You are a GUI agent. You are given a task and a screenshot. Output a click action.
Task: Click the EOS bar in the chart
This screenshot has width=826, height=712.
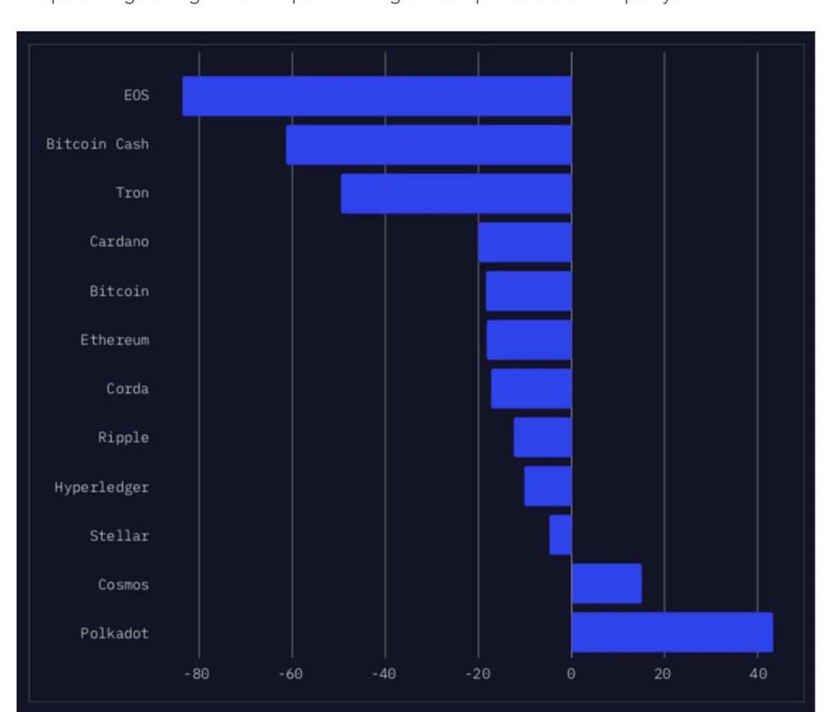(x=377, y=96)
